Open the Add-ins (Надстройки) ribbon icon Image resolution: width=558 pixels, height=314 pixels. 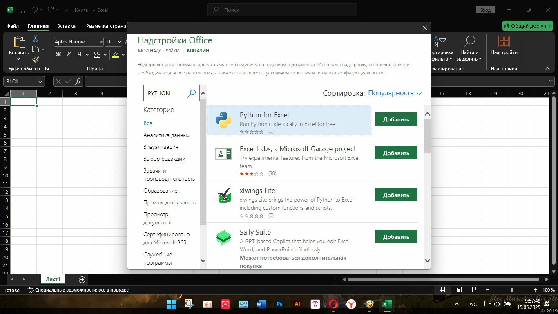[504, 41]
